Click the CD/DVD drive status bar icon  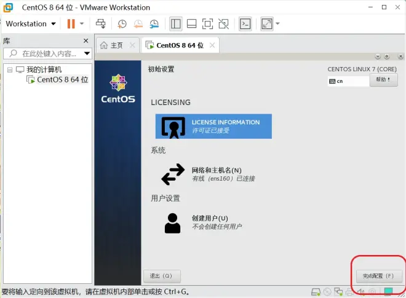coord(327,292)
